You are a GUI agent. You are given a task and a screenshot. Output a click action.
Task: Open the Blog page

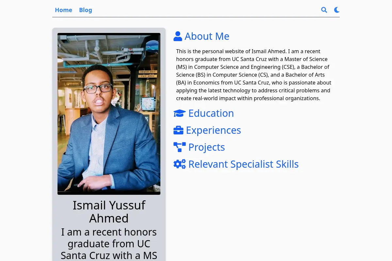tap(86, 10)
